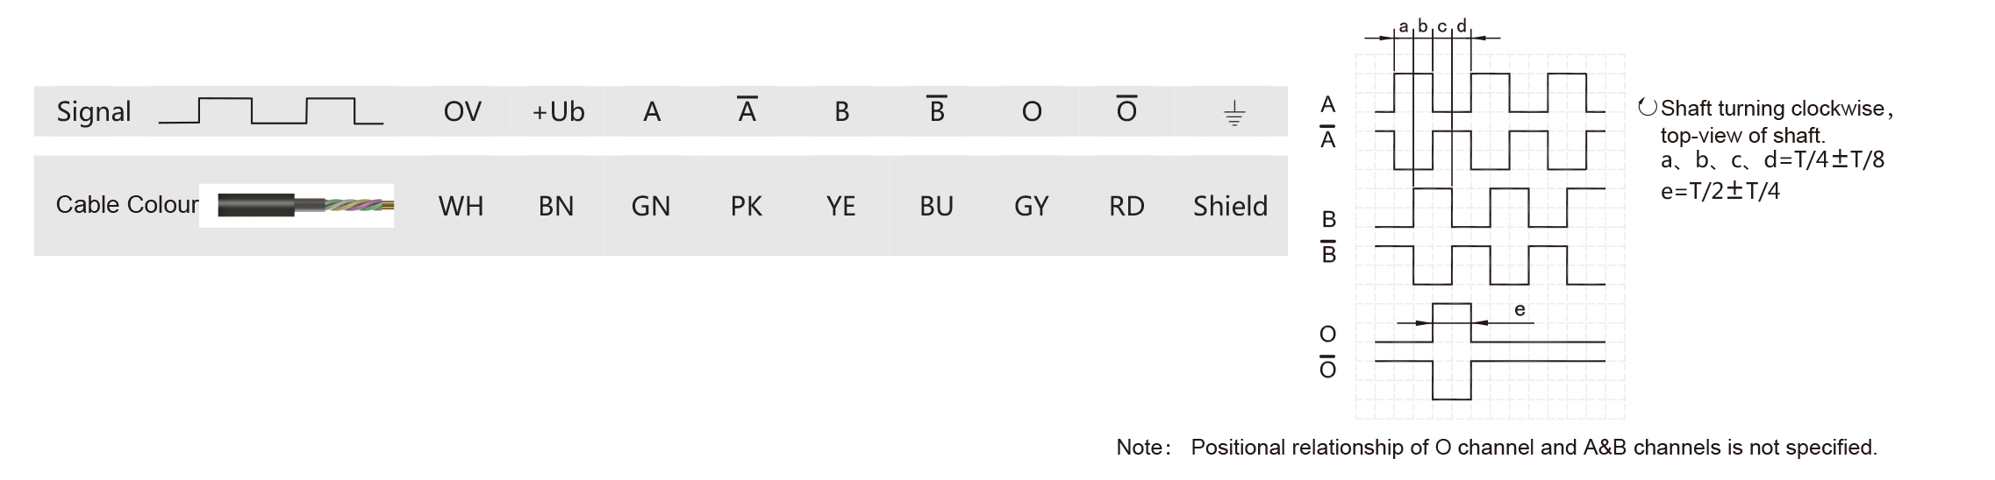Click the Note text below diagram
This screenshot has height=480, width=1995.
(x=1497, y=448)
